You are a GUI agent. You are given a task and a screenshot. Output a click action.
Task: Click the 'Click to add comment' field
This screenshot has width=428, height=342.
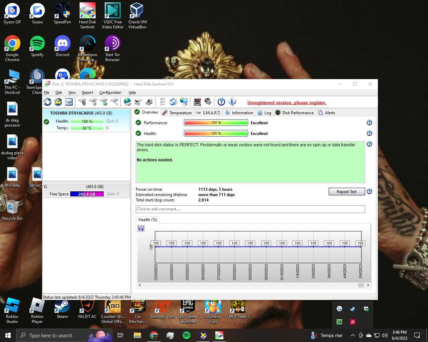click(x=250, y=209)
